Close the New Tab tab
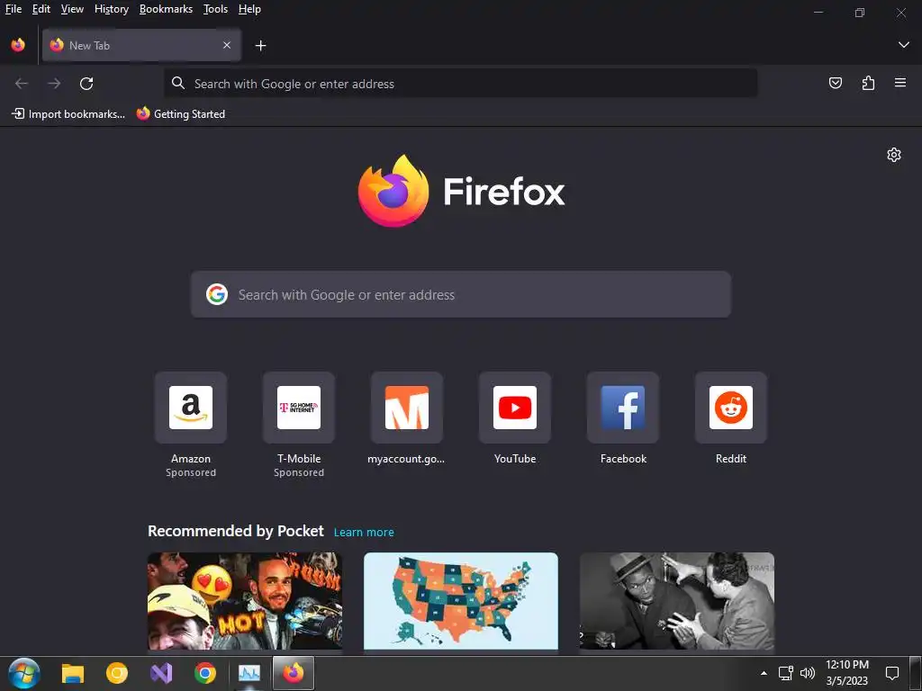922x691 pixels. (x=226, y=45)
